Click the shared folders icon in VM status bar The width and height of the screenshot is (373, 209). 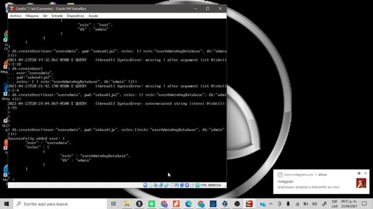tap(171, 185)
